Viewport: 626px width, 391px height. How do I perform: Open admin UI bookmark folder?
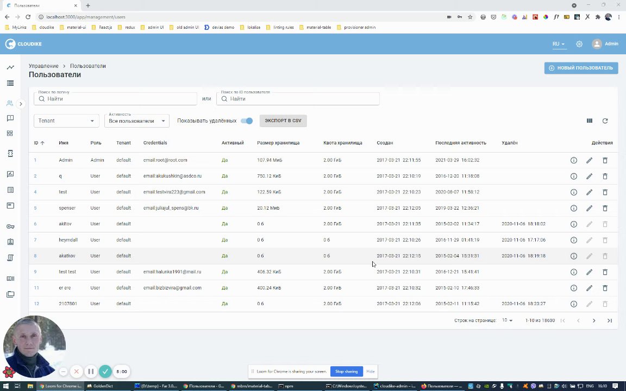pos(152,28)
